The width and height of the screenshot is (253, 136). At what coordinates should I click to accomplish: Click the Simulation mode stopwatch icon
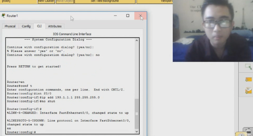(x=249, y=132)
